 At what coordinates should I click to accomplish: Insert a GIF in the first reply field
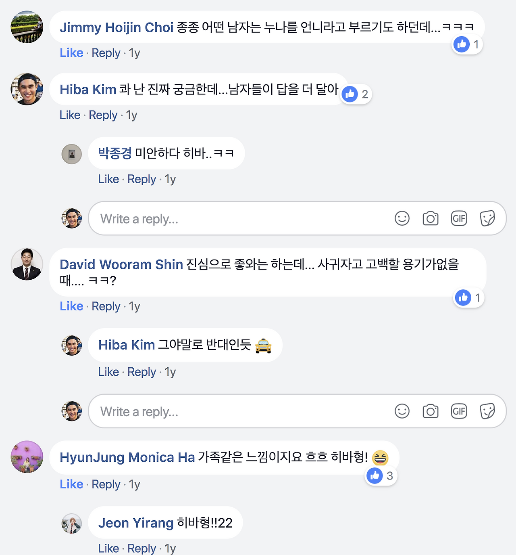pos(459,218)
